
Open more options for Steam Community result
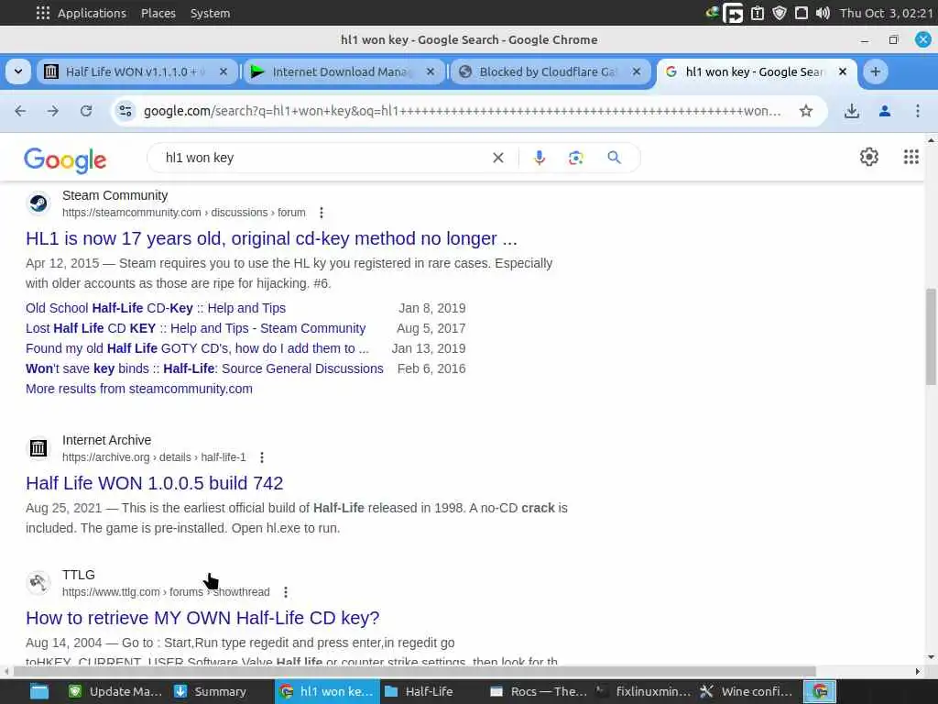[x=322, y=213]
